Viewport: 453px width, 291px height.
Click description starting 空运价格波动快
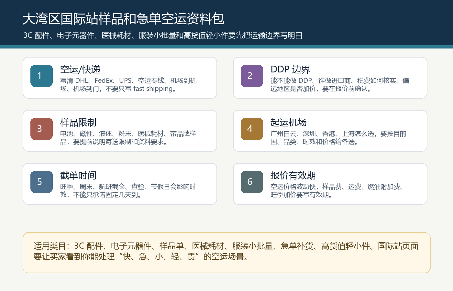coord(337,190)
